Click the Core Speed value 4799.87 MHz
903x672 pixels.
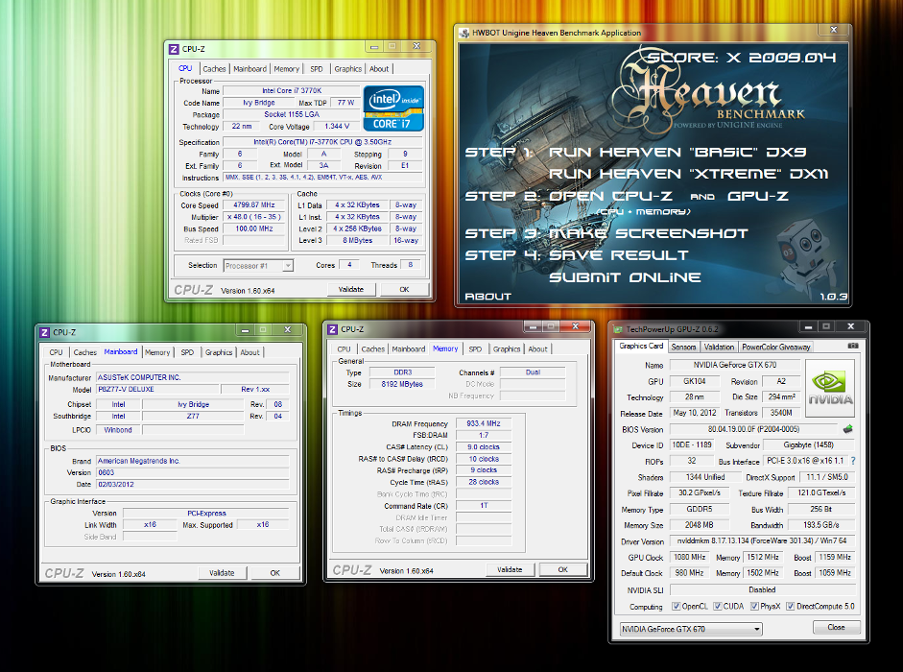click(x=254, y=205)
